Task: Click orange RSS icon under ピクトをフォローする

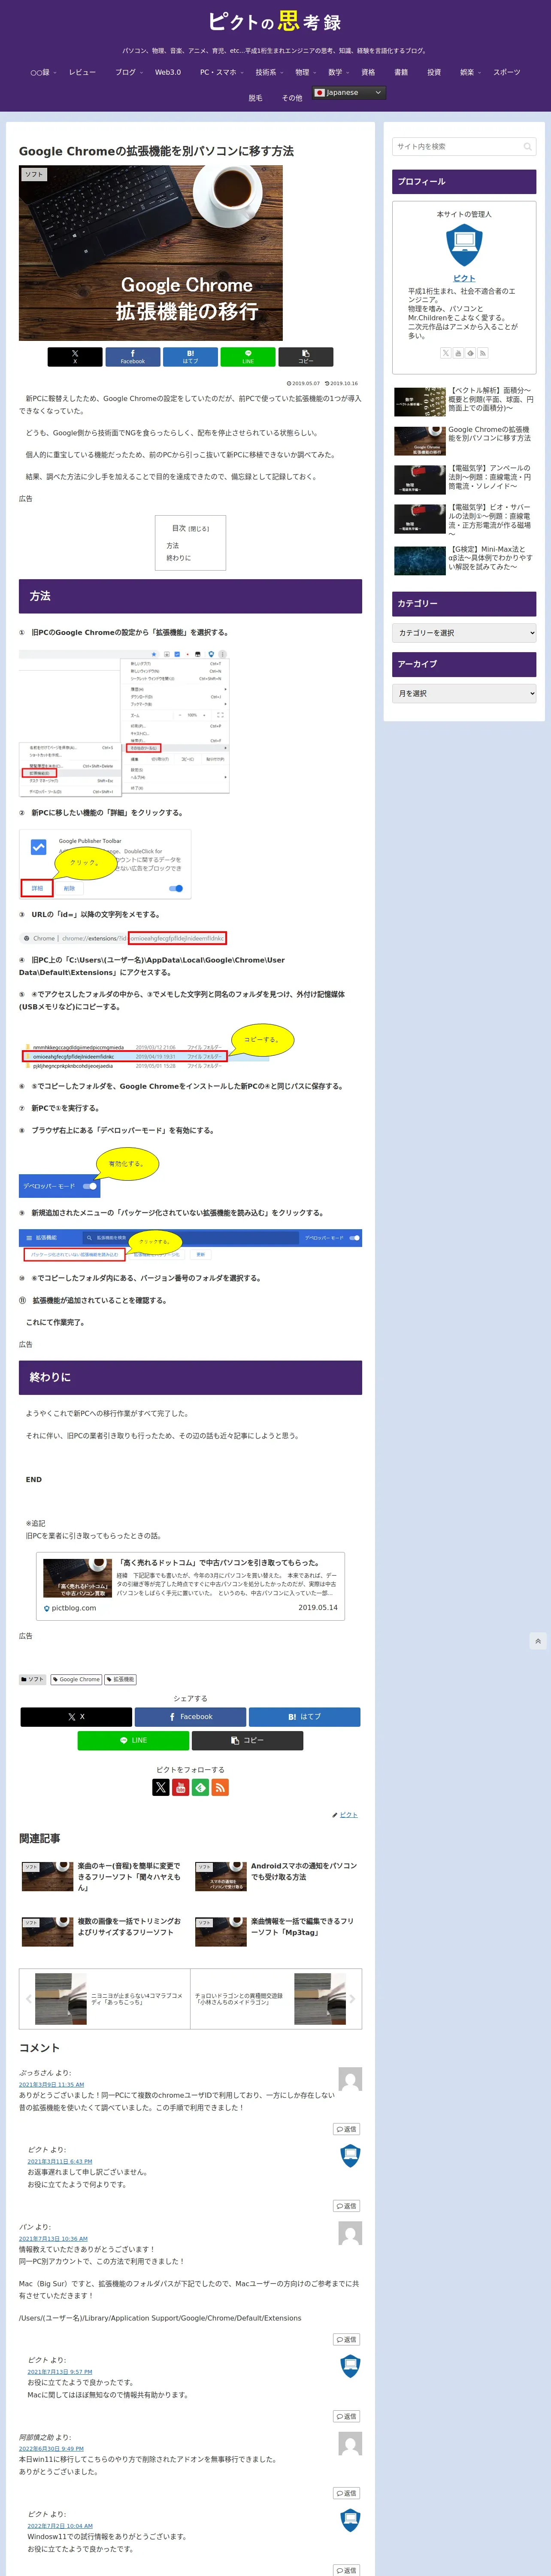Action: [x=220, y=1787]
